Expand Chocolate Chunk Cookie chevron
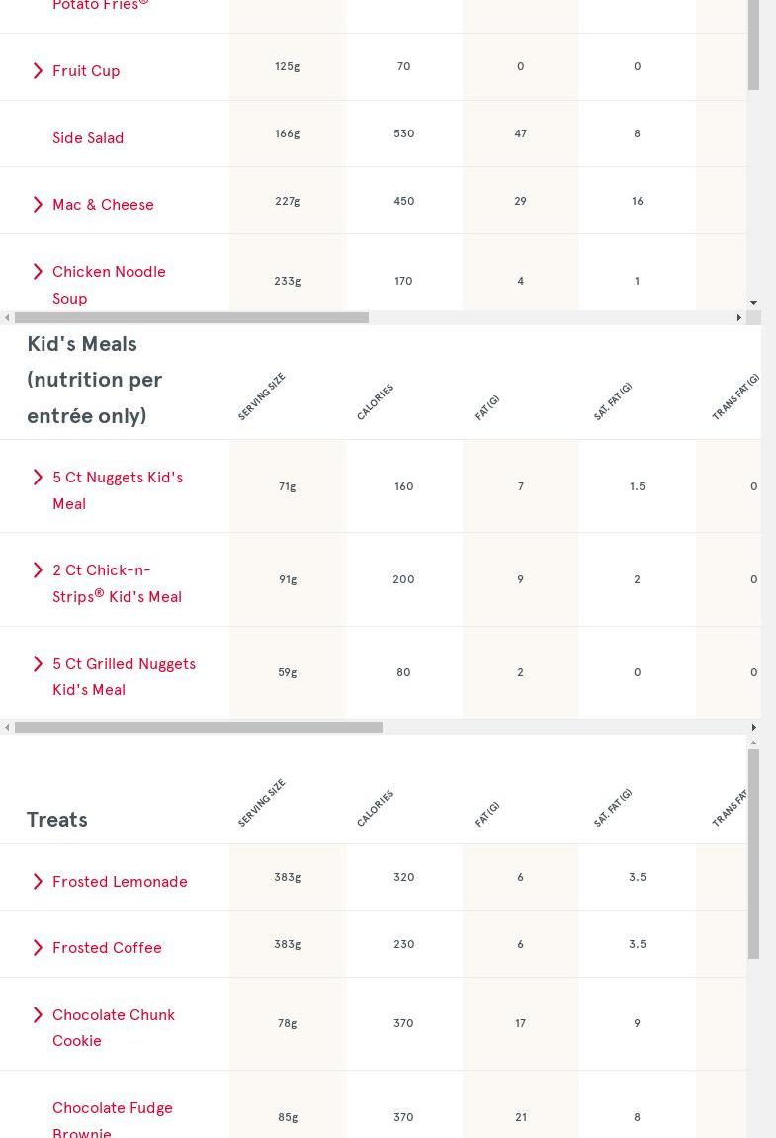776x1138 pixels. point(38,1015)
